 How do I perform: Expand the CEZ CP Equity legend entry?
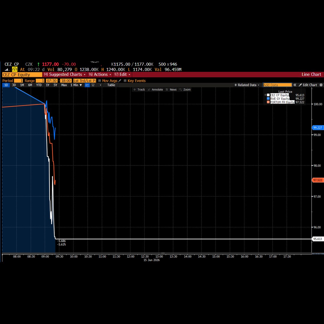click(265, 95)
